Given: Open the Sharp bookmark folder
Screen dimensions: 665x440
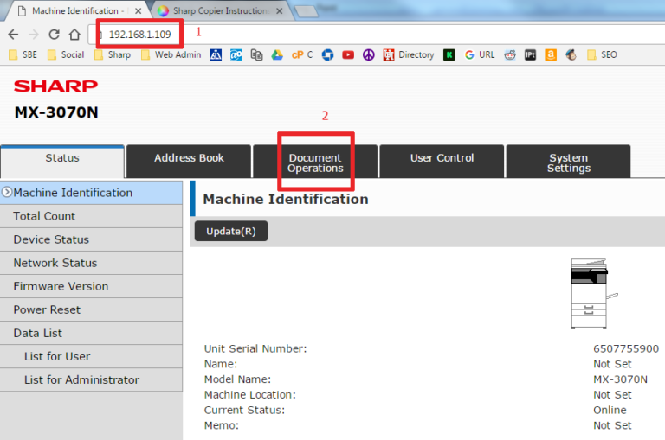Looking at the screenshot, I should pos(113,54).
